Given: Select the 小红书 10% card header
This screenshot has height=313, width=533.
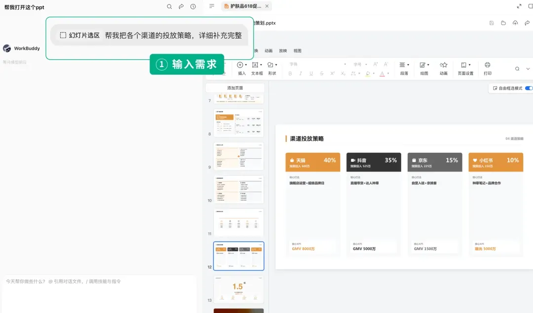Looking at the screenshot, I should coord(496,162).
